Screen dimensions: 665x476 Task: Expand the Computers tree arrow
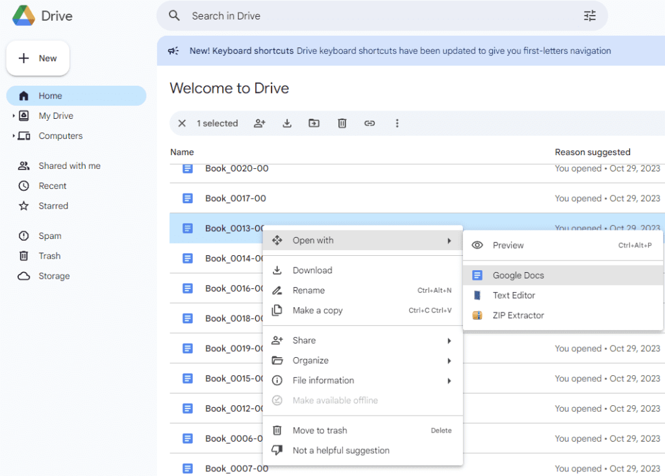[14, 136]
